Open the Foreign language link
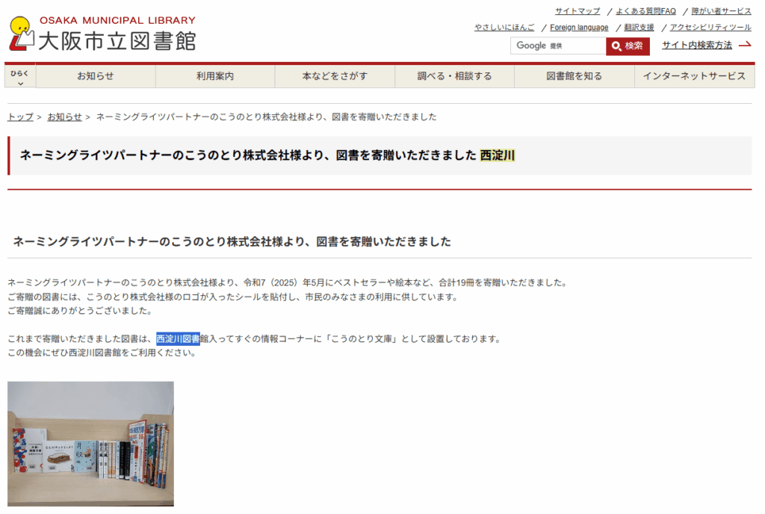The height and width of the screenshot is (514, 765). pos(579,28)
